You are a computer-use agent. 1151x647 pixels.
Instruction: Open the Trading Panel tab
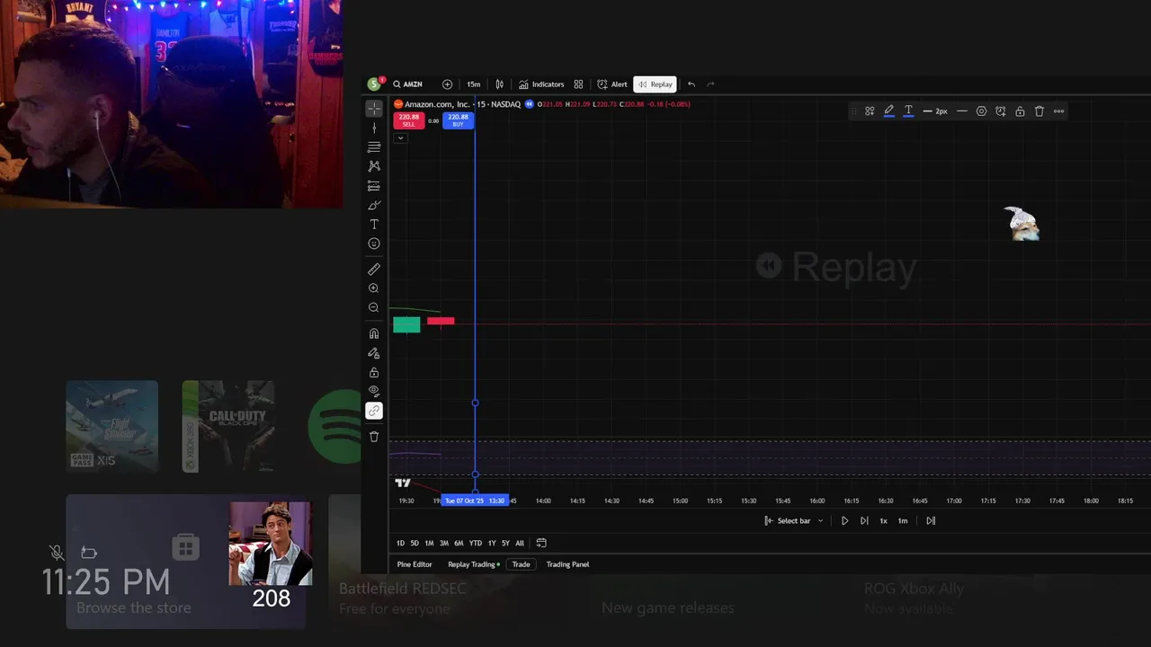[x=568, y=564]
